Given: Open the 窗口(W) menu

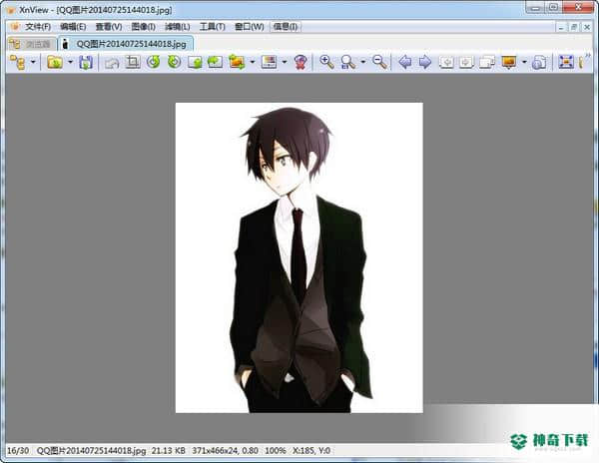Looking at the screenshot, I should click(x=249, y=27).
